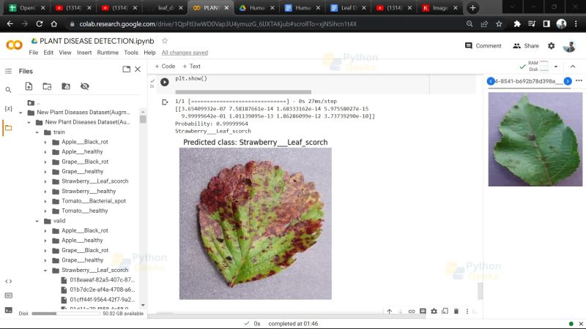Open the View menu
This screenshot has height=329, width=586.
[65, 53]
